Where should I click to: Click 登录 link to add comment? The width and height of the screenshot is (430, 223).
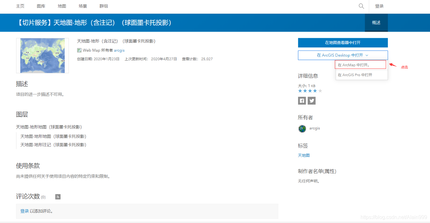point(25,211)
